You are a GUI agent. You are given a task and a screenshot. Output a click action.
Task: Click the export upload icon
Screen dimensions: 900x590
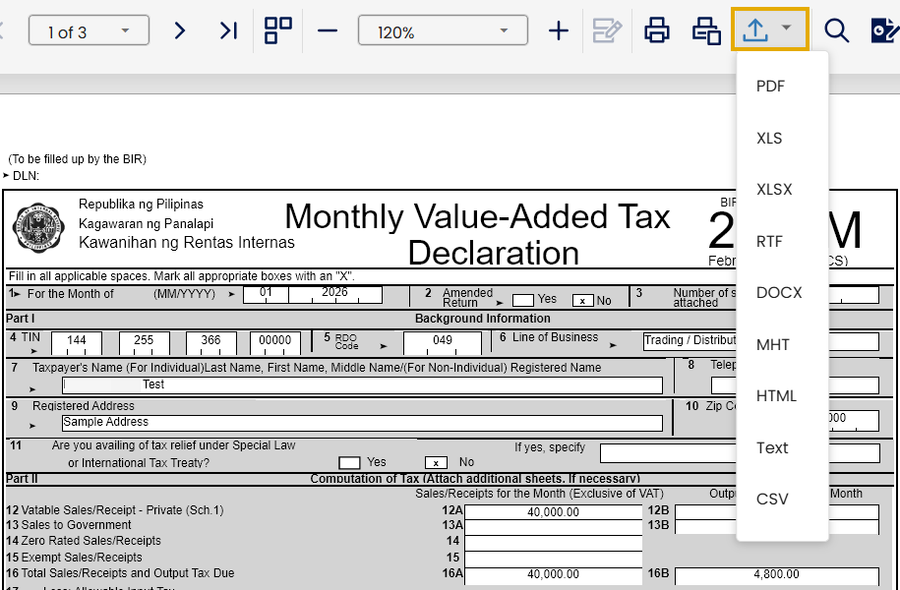[x=755, y=29]
